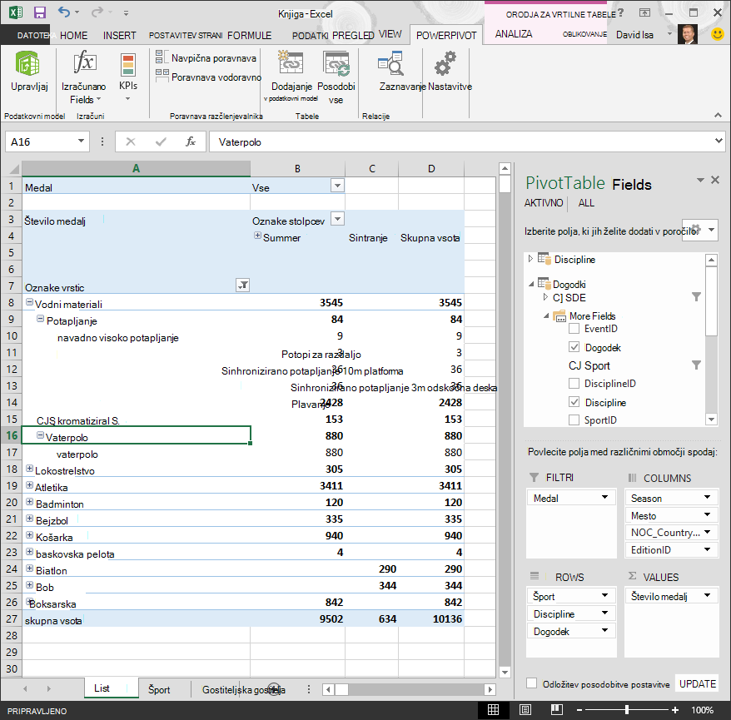Open the KPIs dropdown
This screenshot has height=720, width=731.
pyautogui.click(x=127, y=77)
